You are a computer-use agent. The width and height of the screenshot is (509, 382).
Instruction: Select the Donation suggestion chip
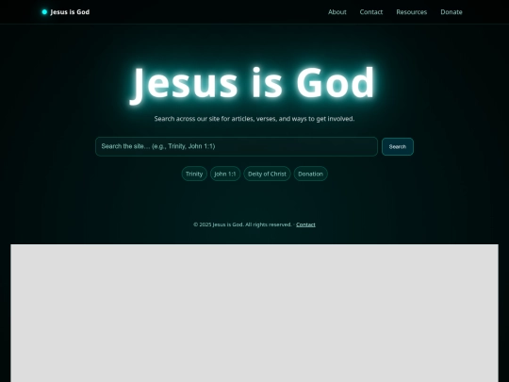click(x=311, y=174)
